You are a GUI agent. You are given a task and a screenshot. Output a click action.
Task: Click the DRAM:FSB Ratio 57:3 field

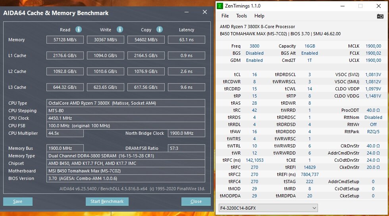[187, 148]
